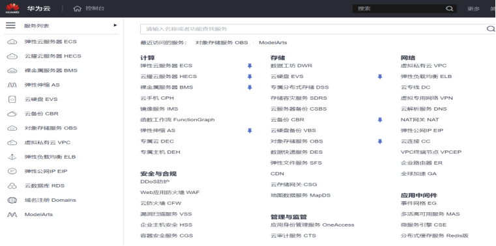Image resolution: width=496 pixels, height=246 pixels.
Task: Click the top search magnifier icon
Action: (449, 8)
